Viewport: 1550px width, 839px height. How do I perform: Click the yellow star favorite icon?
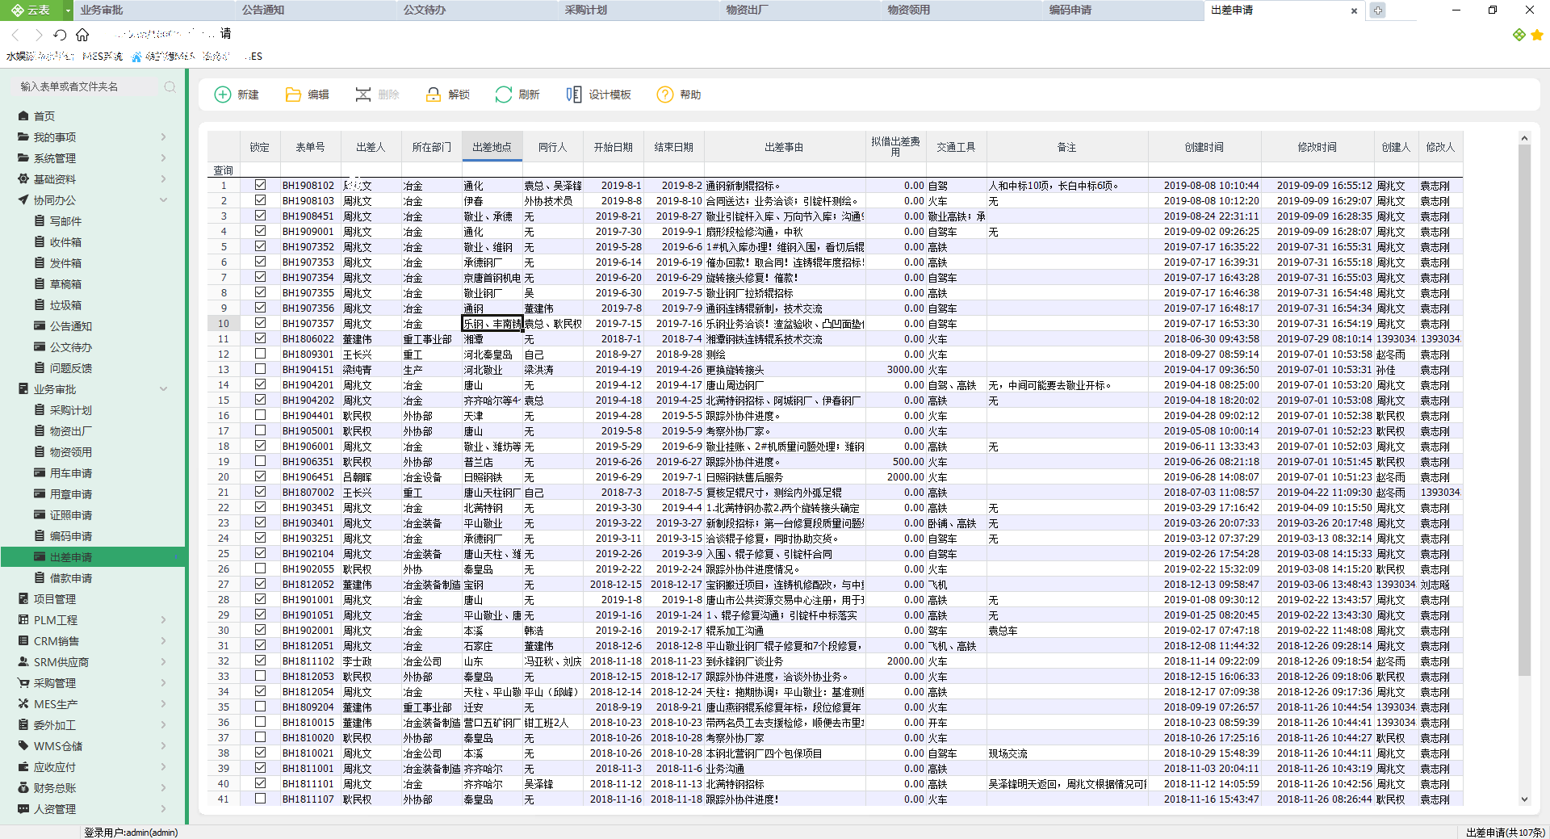tap(1537, 35)
